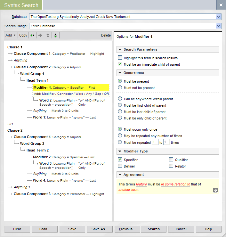Select 'Must not be present' radio option
The image size is (226, 237).
[120, 88]
